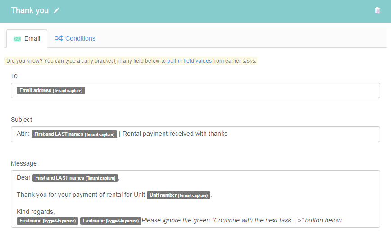Click the pencil edit icon beside Thank you

coord(56,10)
